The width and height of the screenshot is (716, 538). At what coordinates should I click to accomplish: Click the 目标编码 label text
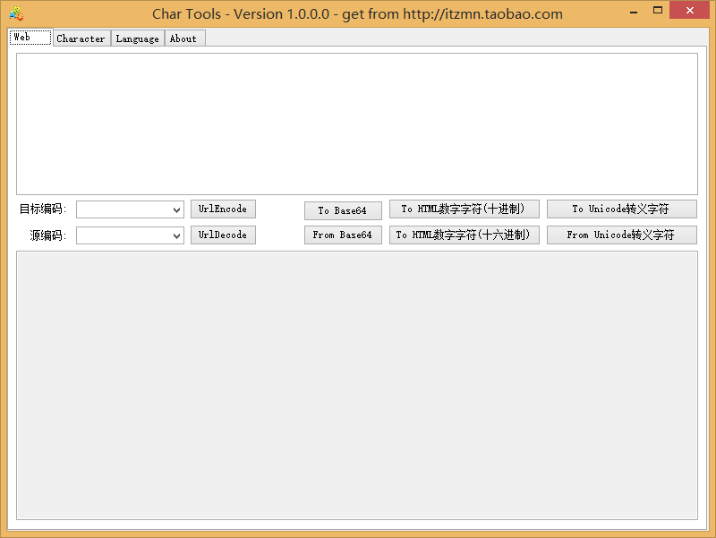[42, 209]
